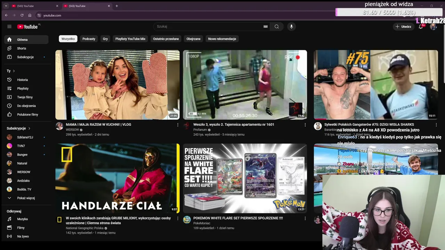Expand the Ty section chevron
Viewport: 445px width, 250px height.
[14, 71]
